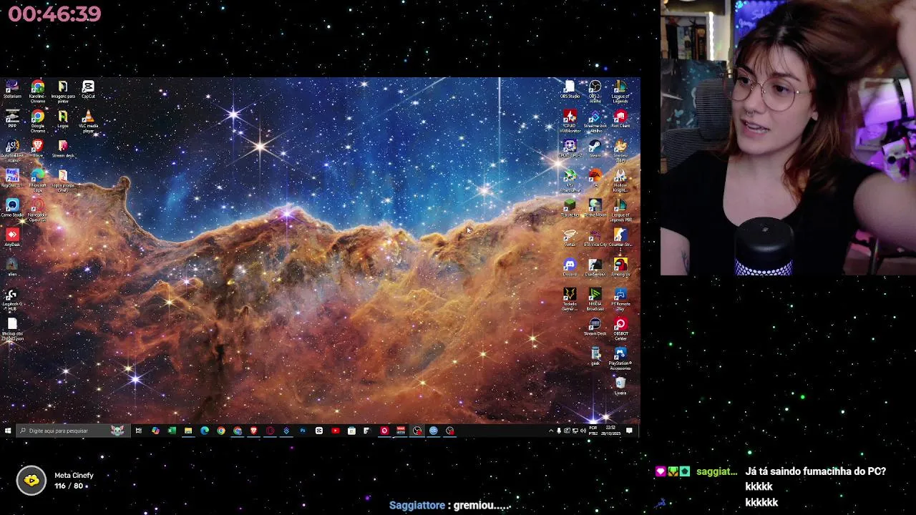
Task: Open the Lixeira recycle bin
Action: 620,386
